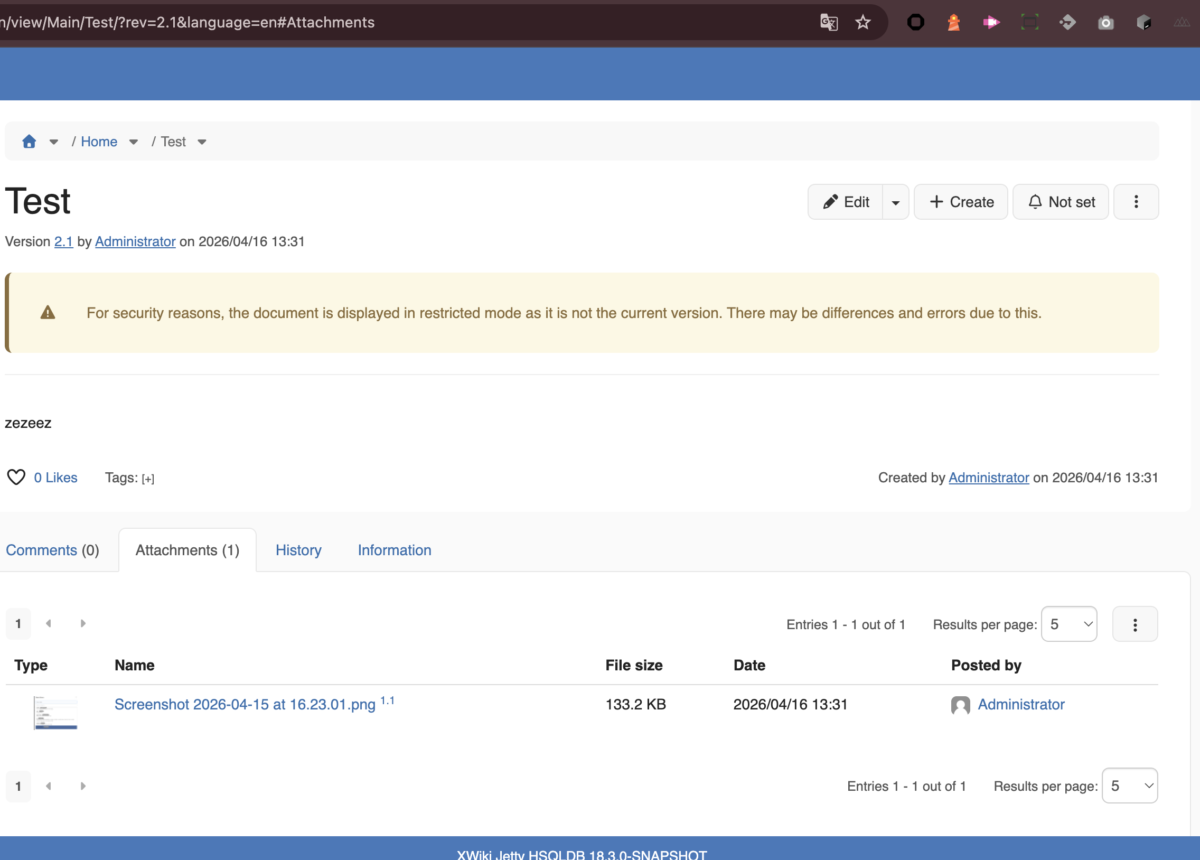Expand the Edit button dropdown arrow
This screenshot has height=860, width=1200.
(896, 202)
